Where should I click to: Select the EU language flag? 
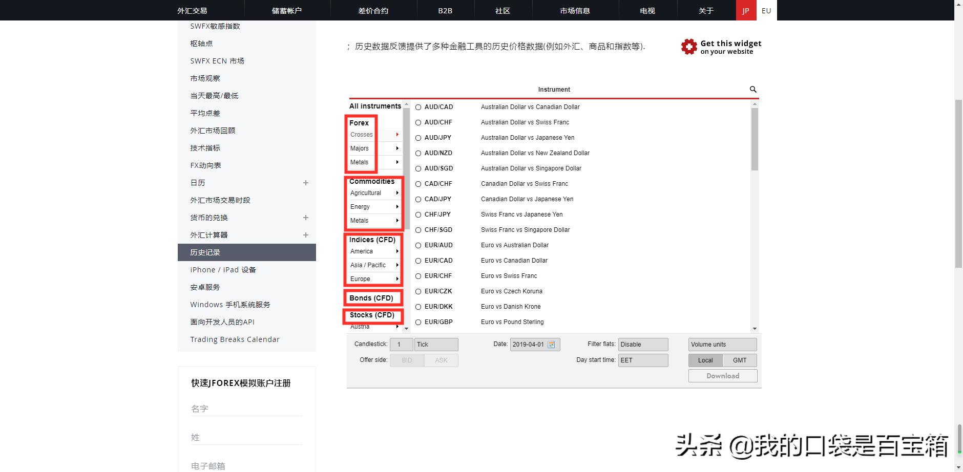point(766,10)
